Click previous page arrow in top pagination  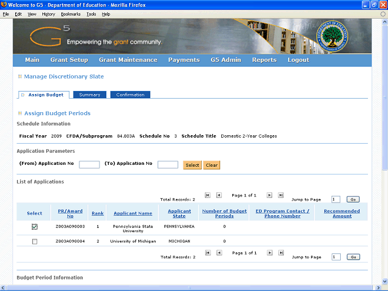pyautogui.click(x=219, y=195)
